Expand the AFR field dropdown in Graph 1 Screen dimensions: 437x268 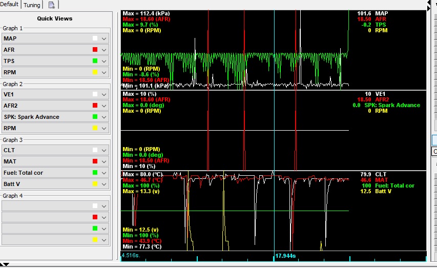click(104, 50)
